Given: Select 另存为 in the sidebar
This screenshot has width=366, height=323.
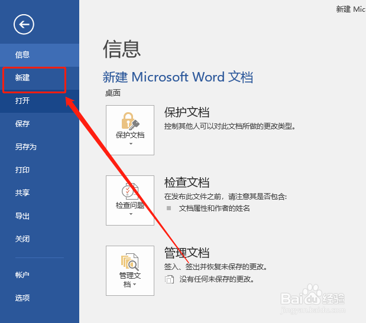Looking at the screenshot, I should [40, 147].
